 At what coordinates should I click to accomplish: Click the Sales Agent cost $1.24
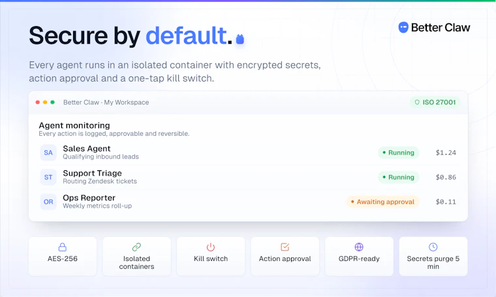click(446, 153)
